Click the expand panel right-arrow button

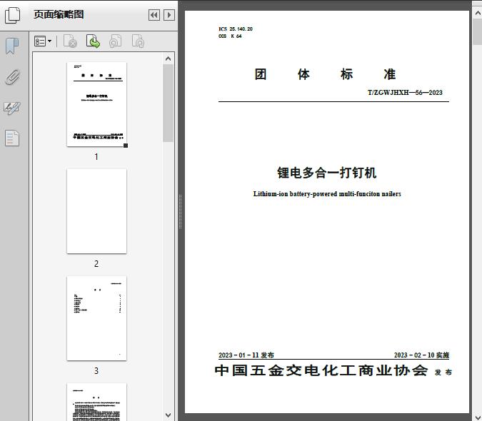point(169,15)
